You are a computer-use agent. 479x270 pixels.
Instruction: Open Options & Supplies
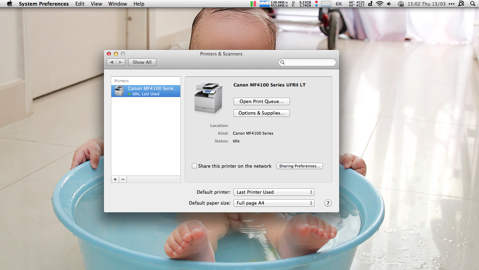click(x=261, y=113)
